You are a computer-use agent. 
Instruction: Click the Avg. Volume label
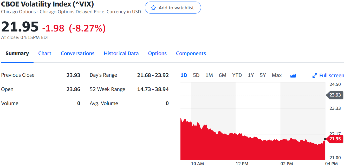[x=104, y=103]
